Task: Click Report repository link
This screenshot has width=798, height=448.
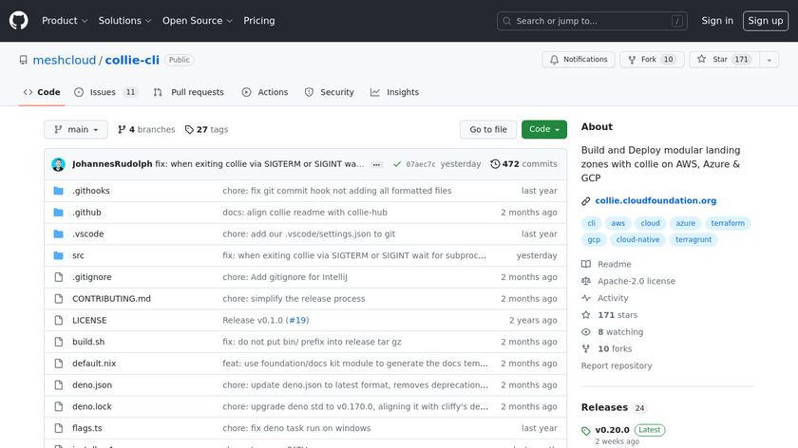Action: [617, 365]
